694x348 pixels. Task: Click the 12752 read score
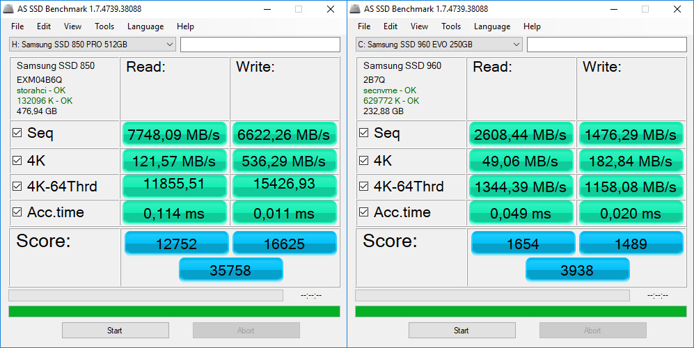[x=177, y=243]
